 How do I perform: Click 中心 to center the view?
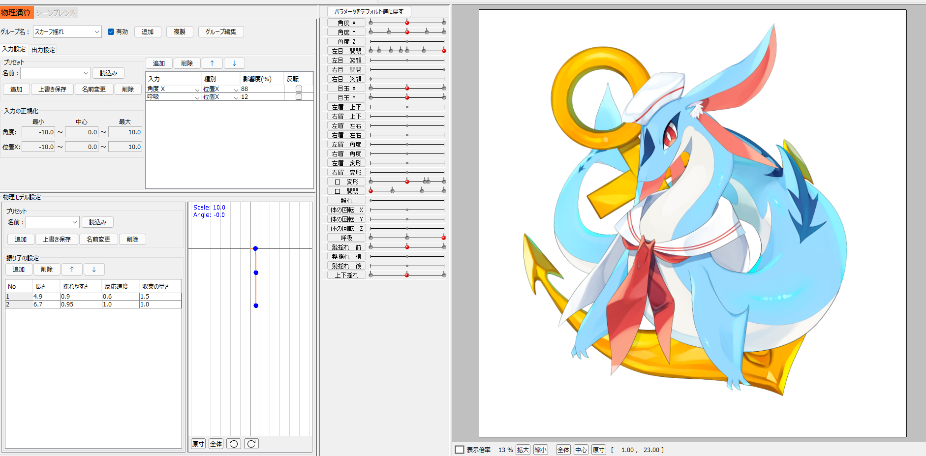pyautogui.click(x=581, y=450)
